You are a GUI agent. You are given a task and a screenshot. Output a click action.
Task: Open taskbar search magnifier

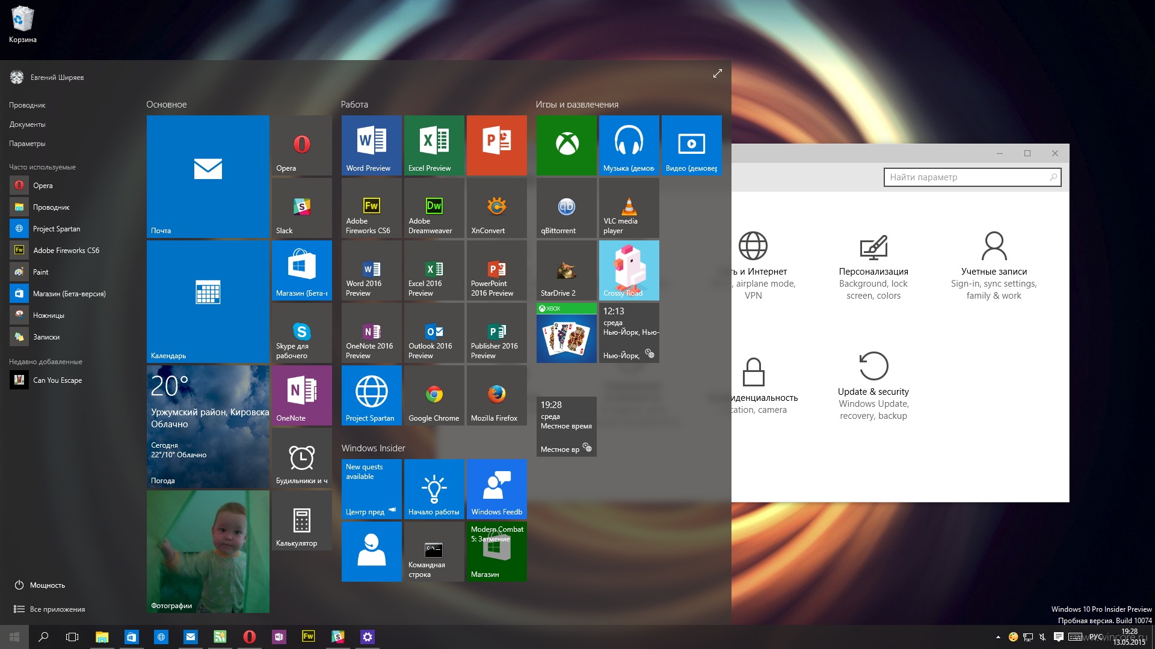click(43, 637)
